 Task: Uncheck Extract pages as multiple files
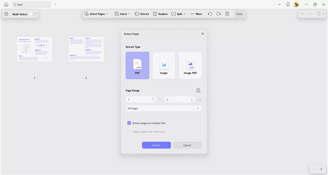(129, 123)
